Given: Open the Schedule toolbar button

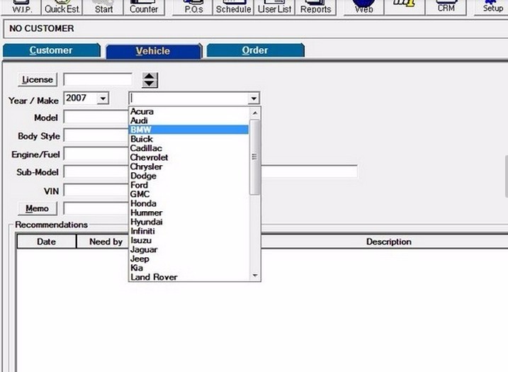Looking at the screenshot, I should pyautogui.click(x=232, y=7).
